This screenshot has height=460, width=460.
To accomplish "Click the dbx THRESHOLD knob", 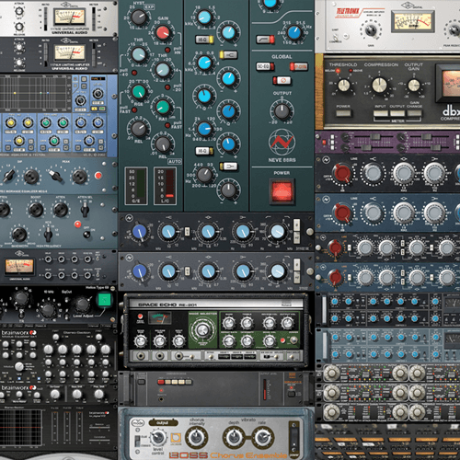I will click(x=343, y=86).
